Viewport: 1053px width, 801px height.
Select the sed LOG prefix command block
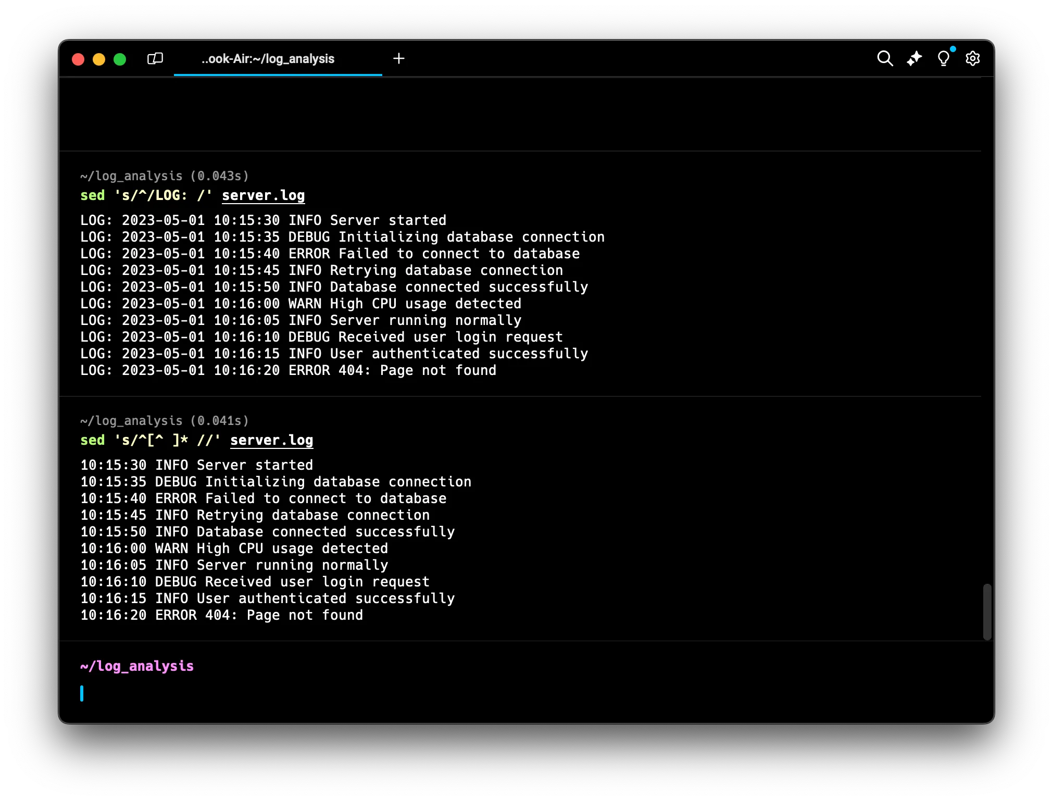[151, 195]
